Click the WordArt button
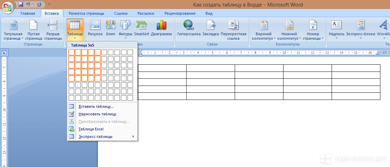This screenshot has width=390, height=167. pos(383,30)
